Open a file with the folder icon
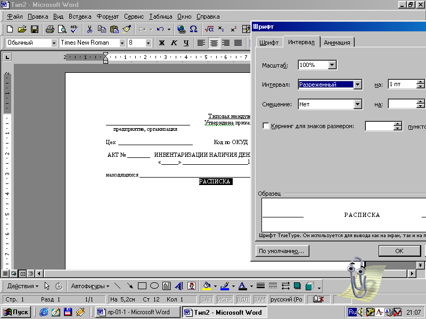 click(x=22, y=29)
